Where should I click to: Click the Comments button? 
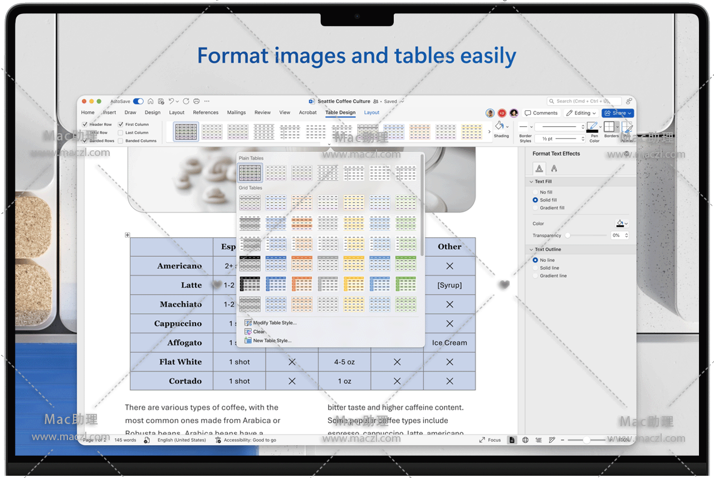[x=541, y=113]
